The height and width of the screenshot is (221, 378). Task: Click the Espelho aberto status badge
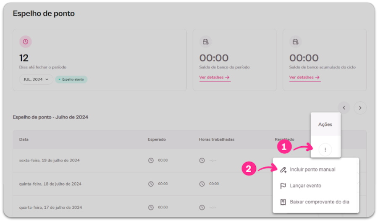pos(71,79)
